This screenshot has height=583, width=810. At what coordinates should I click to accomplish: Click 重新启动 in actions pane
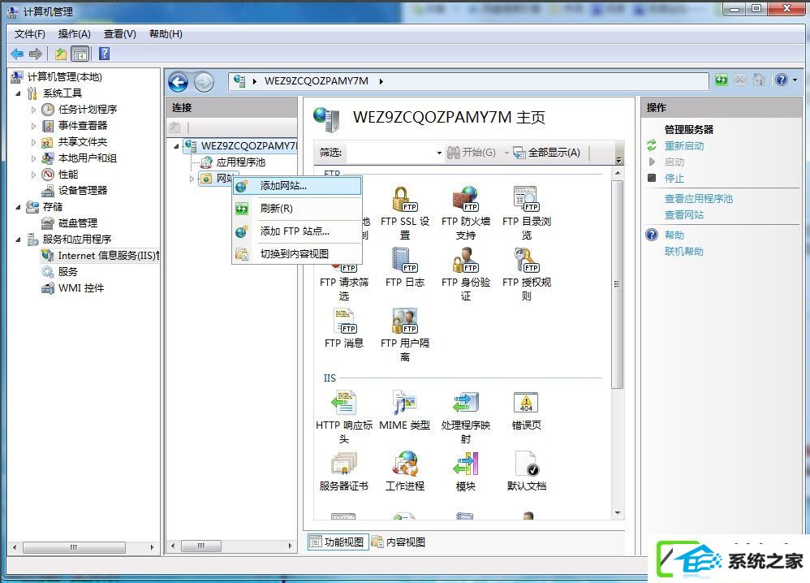point(684,146)
